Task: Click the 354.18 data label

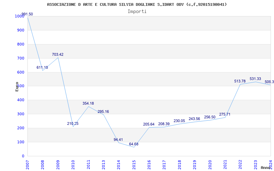Action: [x=88, y=103]
